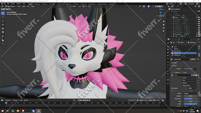
Task: Launch Brave browser from taskbar
Action: pos(23,111)
